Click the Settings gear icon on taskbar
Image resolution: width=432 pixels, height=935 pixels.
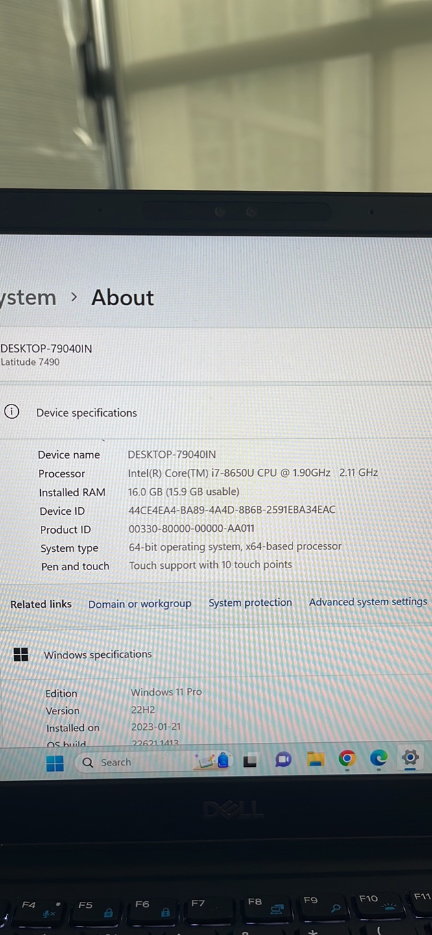pos(410,757)
